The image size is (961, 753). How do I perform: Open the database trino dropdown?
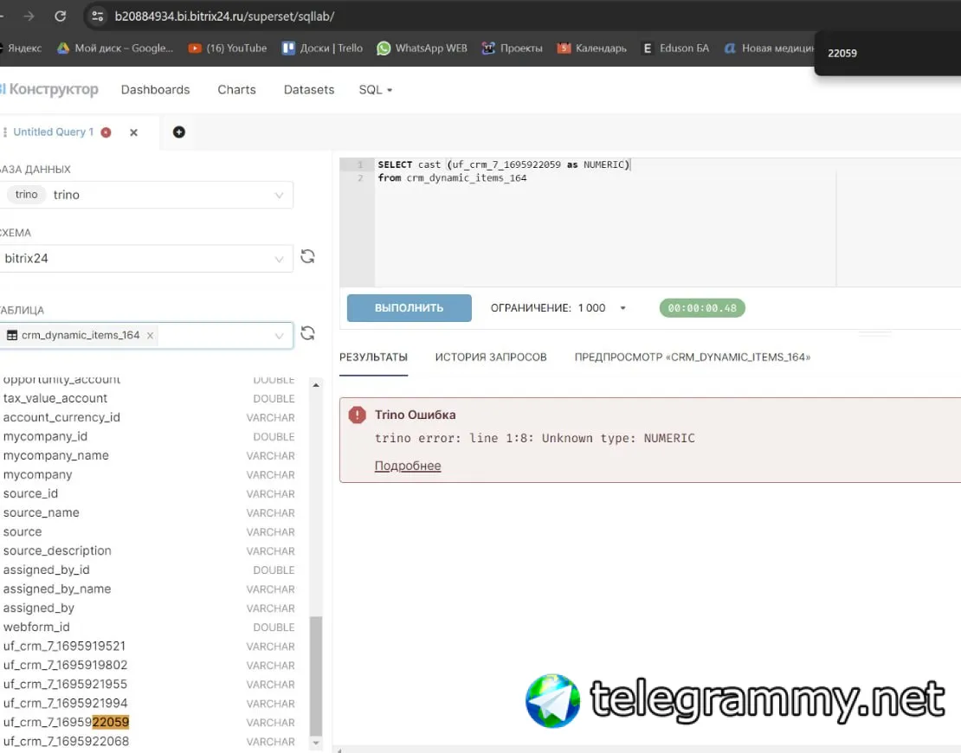pyautogui.click(x=145, y=195)
